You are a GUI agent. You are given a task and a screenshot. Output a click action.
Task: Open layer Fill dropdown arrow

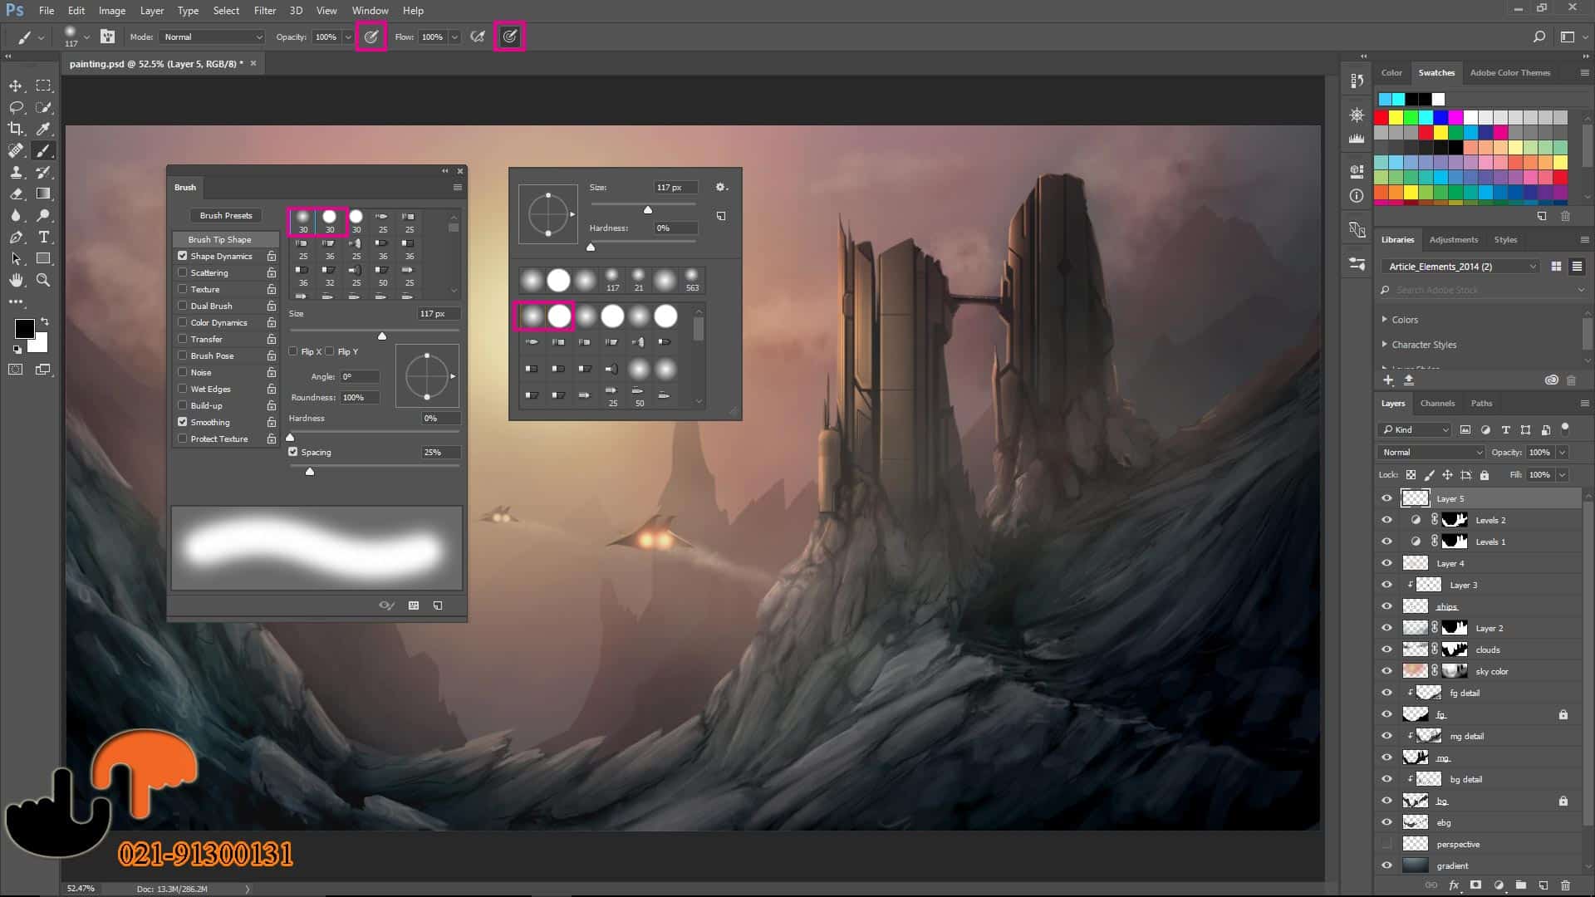click(x=1563, y=475)
